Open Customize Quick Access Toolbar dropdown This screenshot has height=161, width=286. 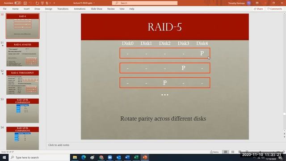[x=54, y=3]
